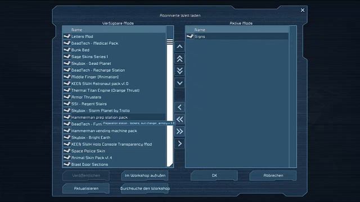The width and height of the screenshot is (360, 202).
Task: Click the Name column header in available mods
Action: [x=114, y=30]
